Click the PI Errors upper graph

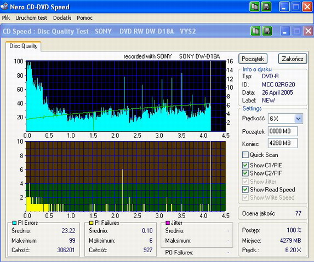click(x=125, y=96)
